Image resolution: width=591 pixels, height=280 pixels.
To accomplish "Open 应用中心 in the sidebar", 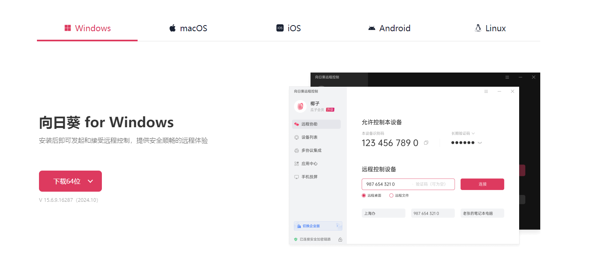I will click(x=316, y=164).
